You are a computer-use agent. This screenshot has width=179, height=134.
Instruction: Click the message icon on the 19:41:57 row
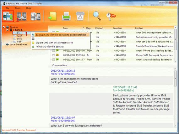[x=57, y=59]
